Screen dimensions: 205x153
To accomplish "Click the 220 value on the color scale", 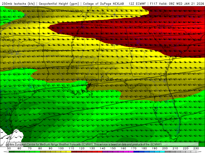I will pos(186,148).
